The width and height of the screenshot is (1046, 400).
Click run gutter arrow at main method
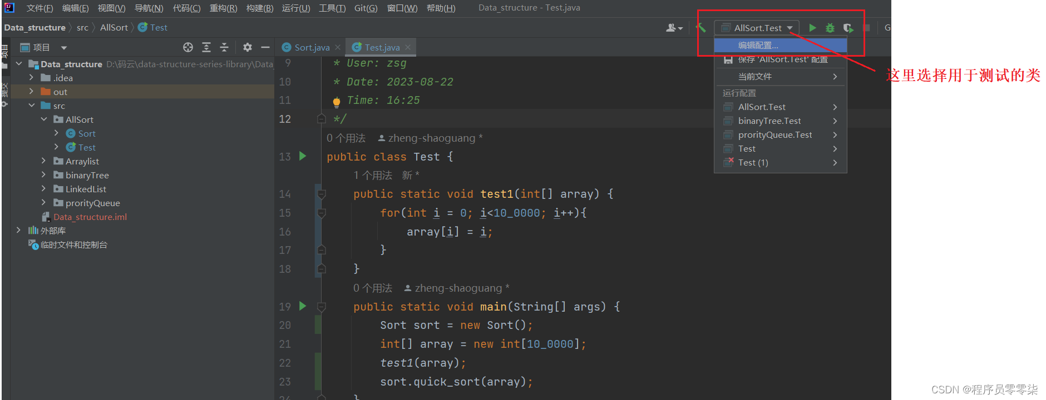click(303, 306)
